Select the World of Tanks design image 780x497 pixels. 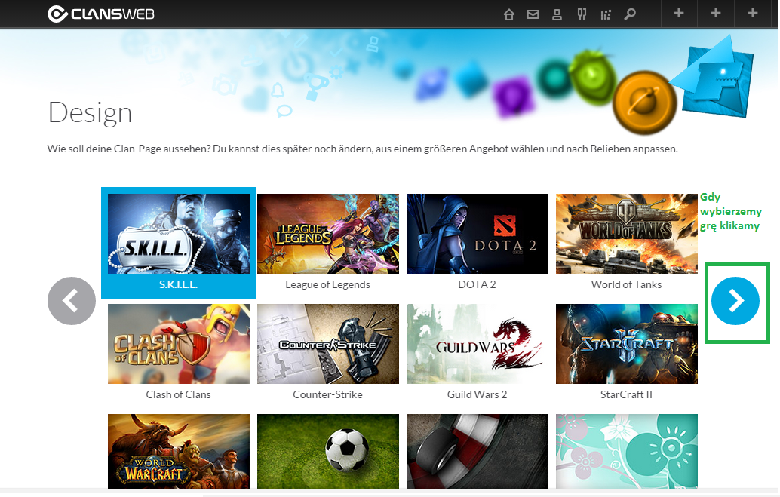pyautogui.click(x=626, y=234)
